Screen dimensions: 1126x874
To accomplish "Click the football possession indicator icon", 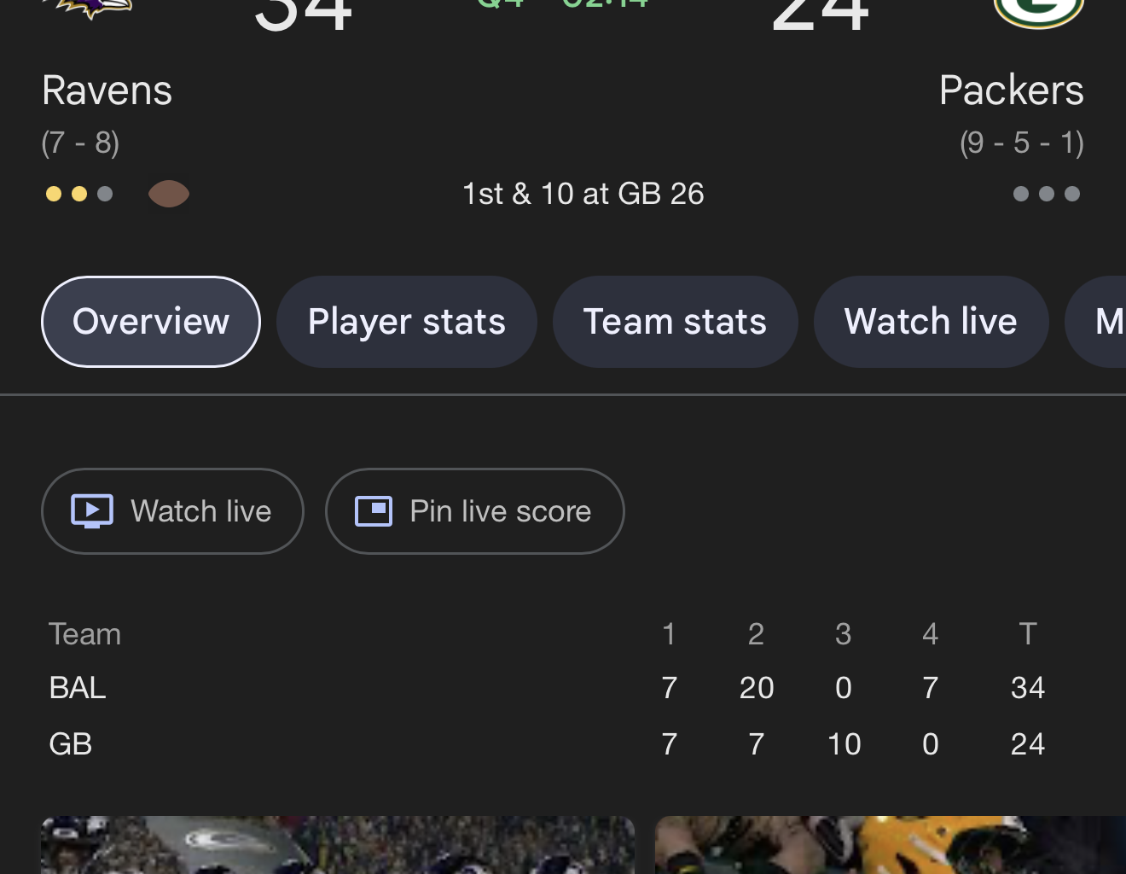I will (x=169, y=194).
